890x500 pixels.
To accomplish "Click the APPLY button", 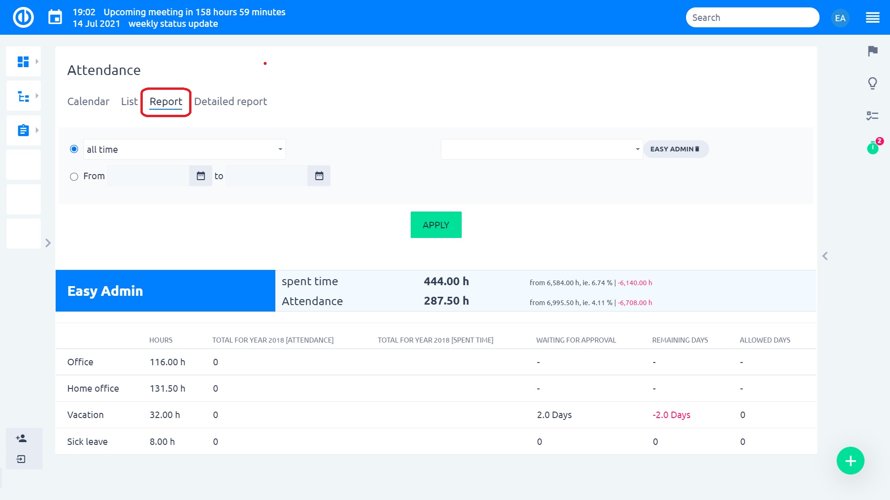I will pos(436,225).
